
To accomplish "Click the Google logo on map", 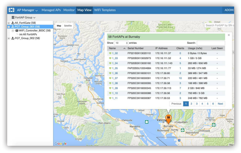I will [61, 144].
